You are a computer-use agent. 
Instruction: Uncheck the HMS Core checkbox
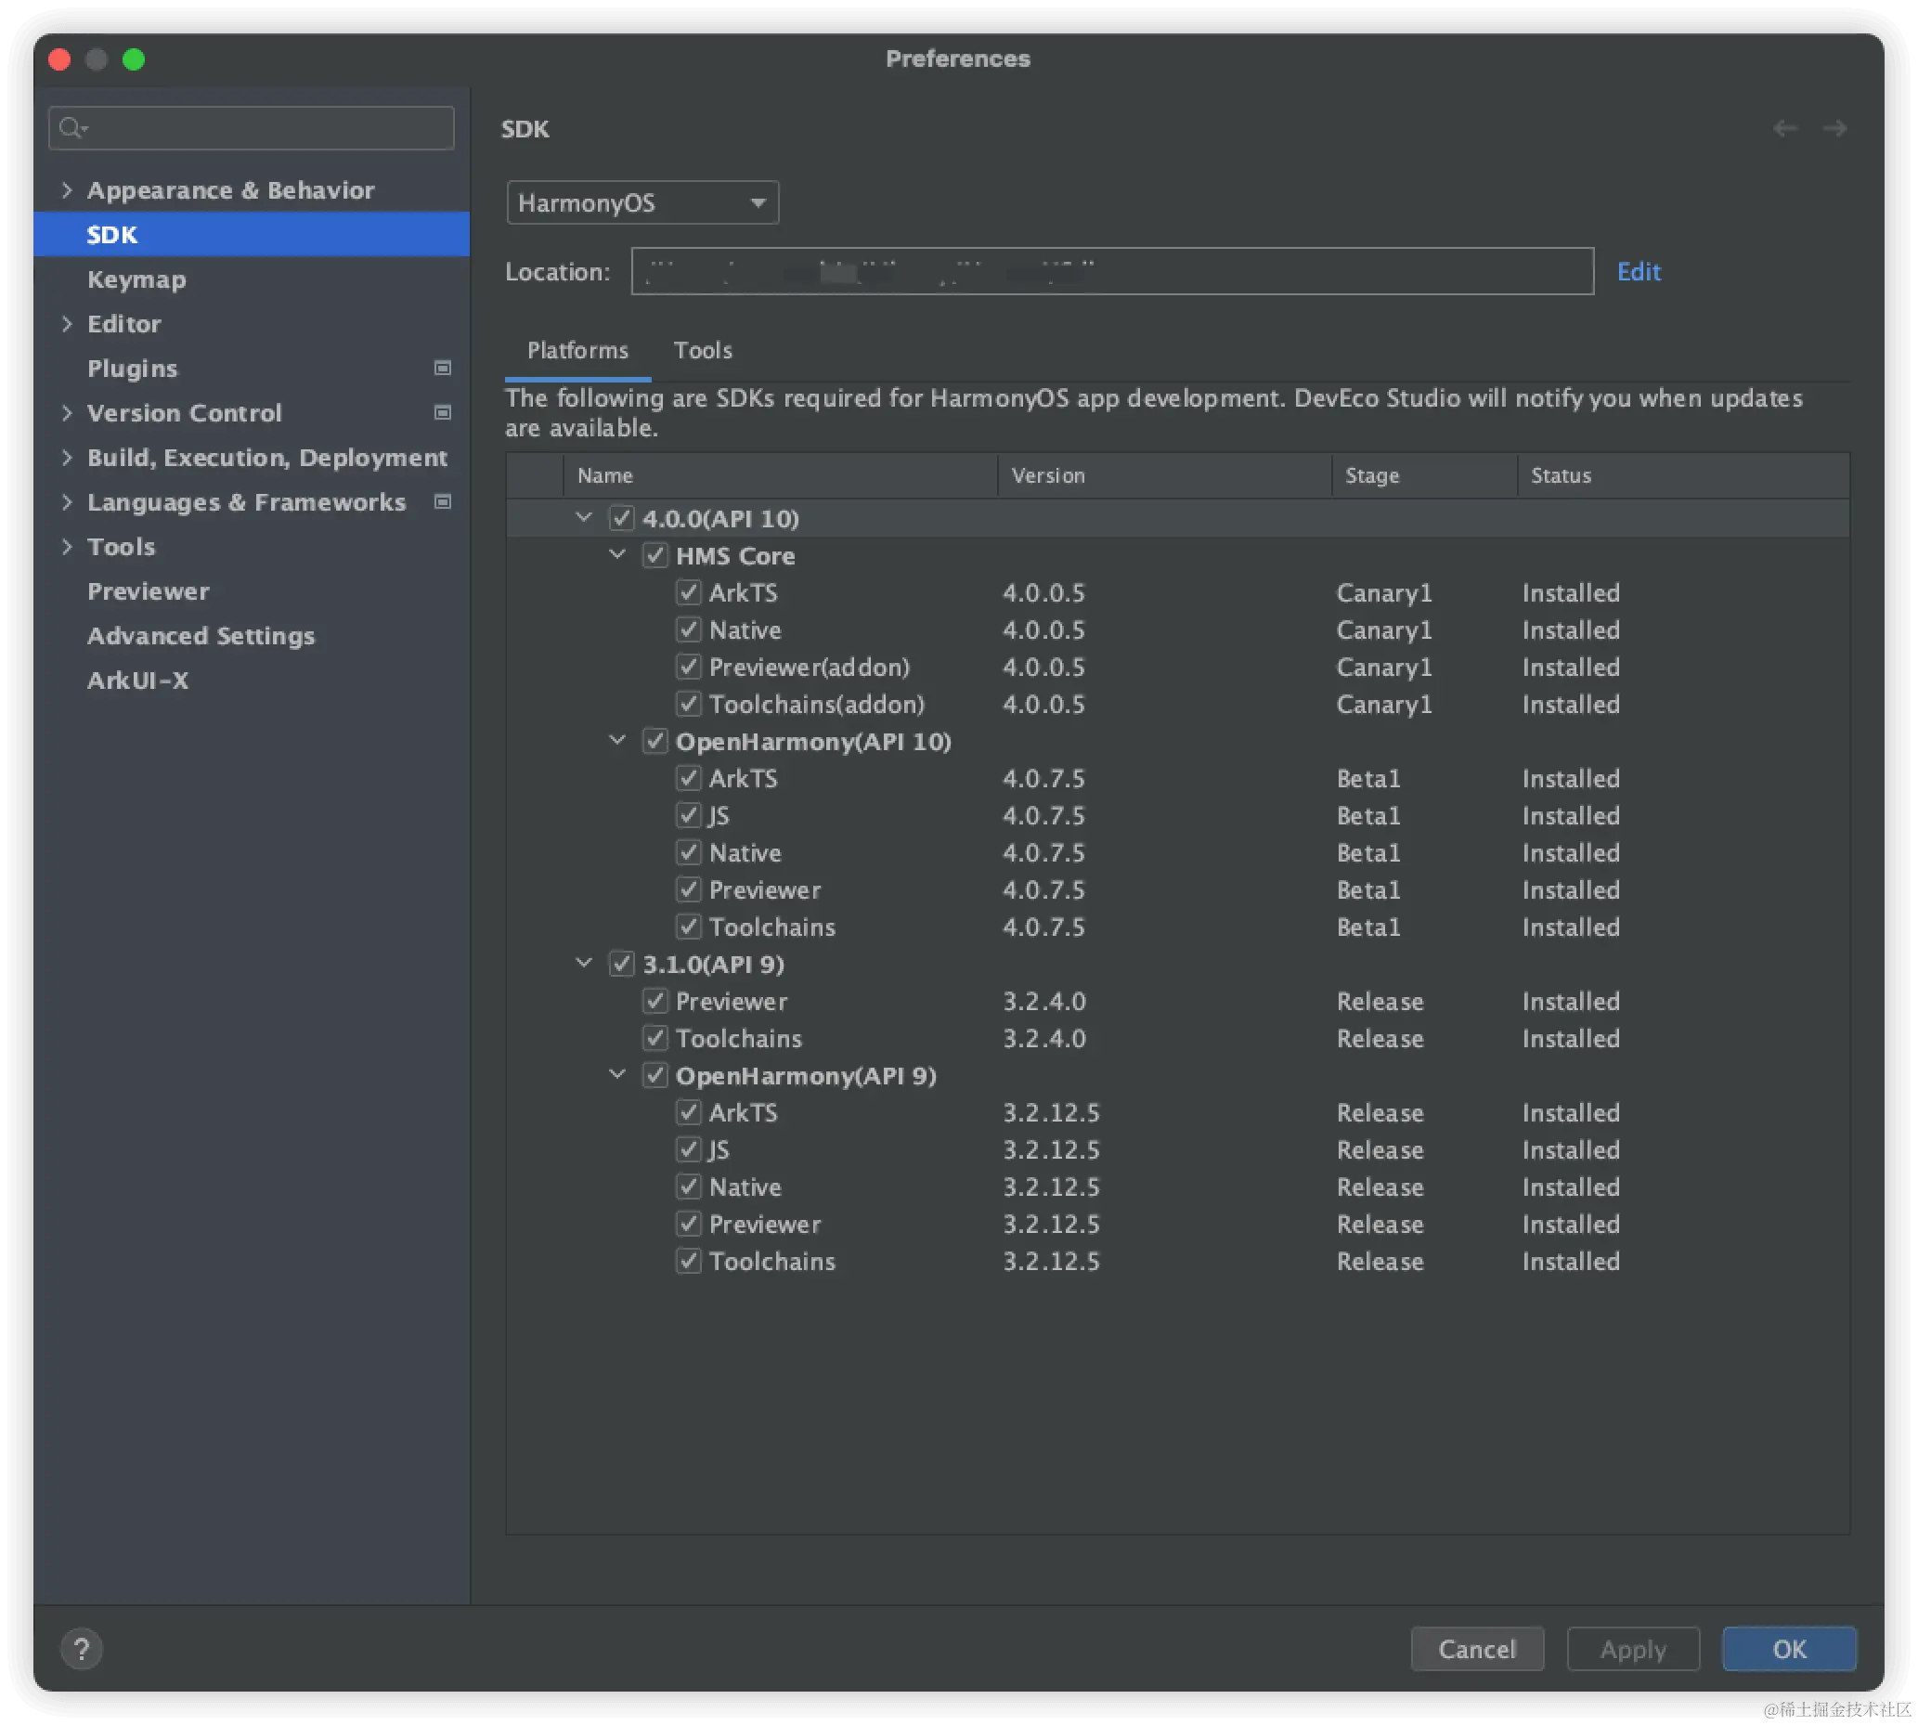pos(654,555)
